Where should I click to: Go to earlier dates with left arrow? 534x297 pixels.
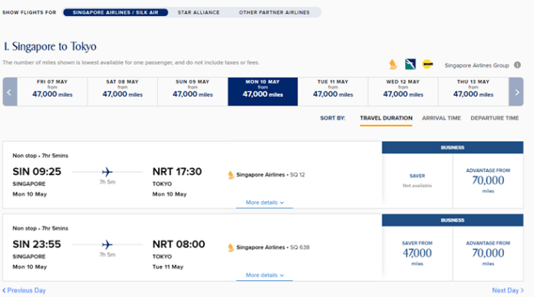click(x=10, y=91)
